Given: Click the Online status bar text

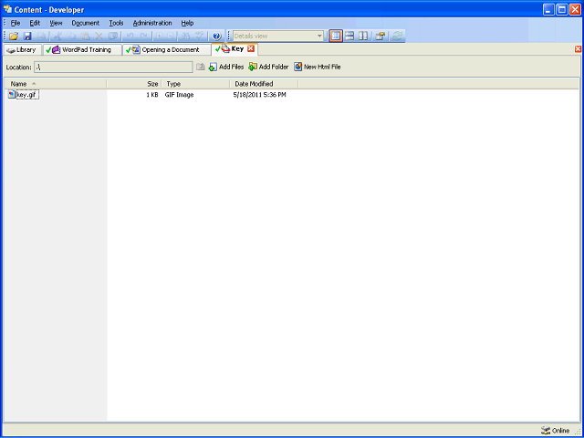Looking at the screenshot, I should 560,431.
